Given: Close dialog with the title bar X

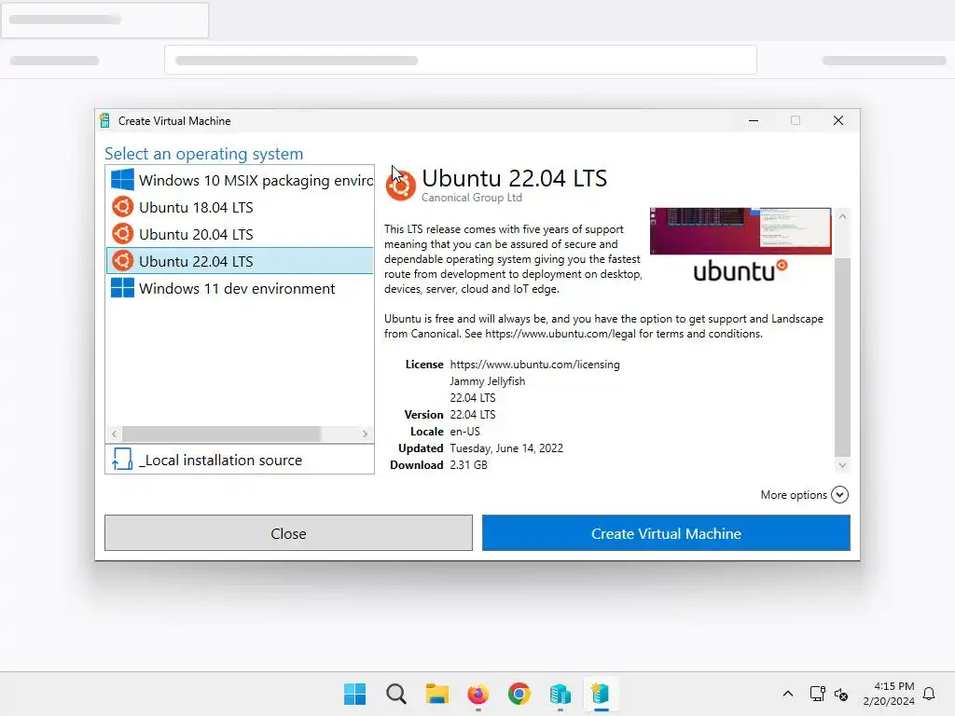Looking at the screenshot, I should pos(838,120).
